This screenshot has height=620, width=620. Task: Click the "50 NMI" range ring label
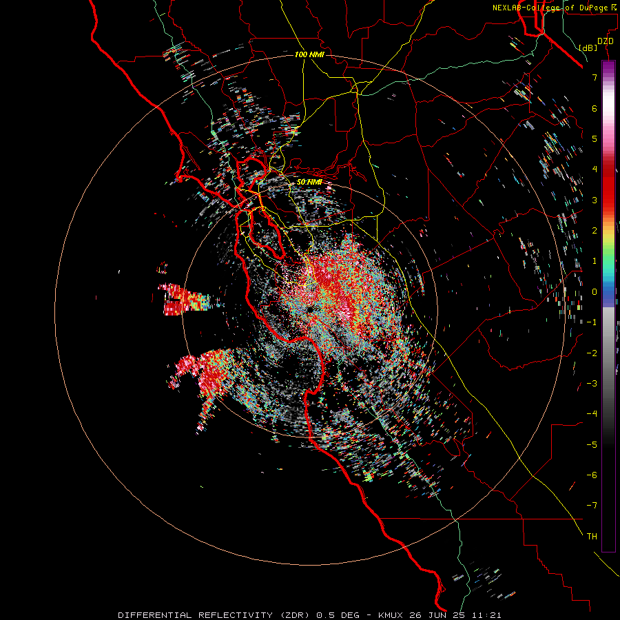click(x=309, y=182)
